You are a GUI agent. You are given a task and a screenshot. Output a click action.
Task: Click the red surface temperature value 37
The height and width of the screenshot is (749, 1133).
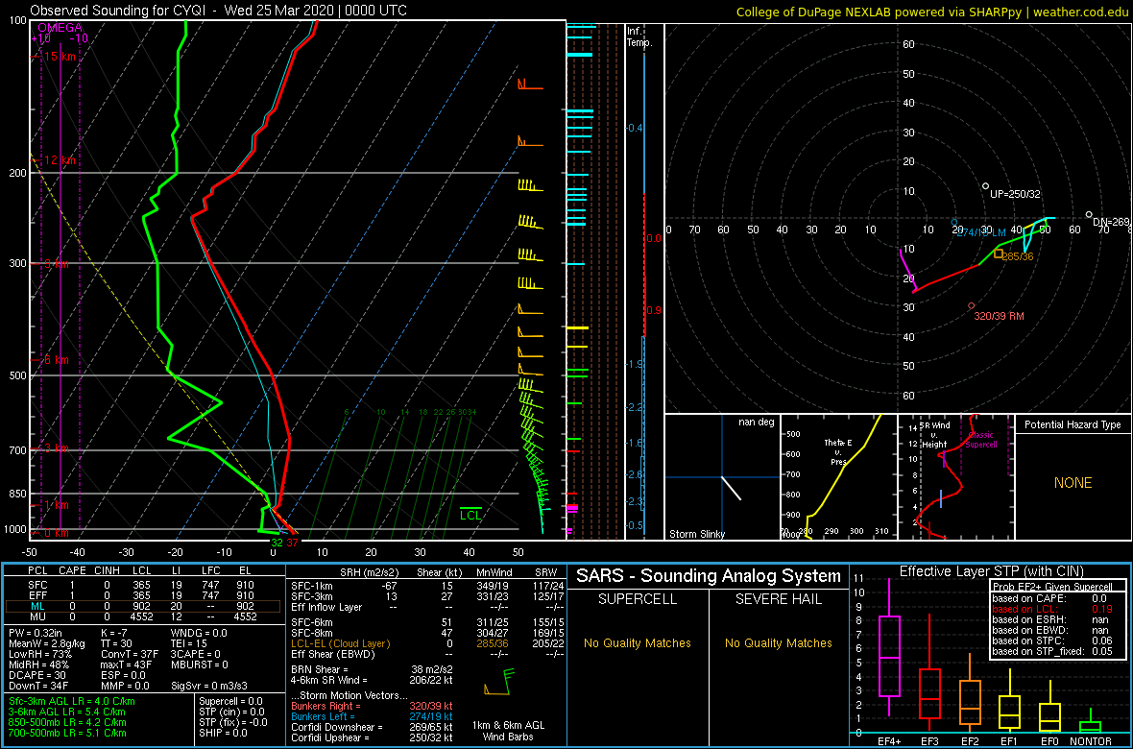[292, 542]
